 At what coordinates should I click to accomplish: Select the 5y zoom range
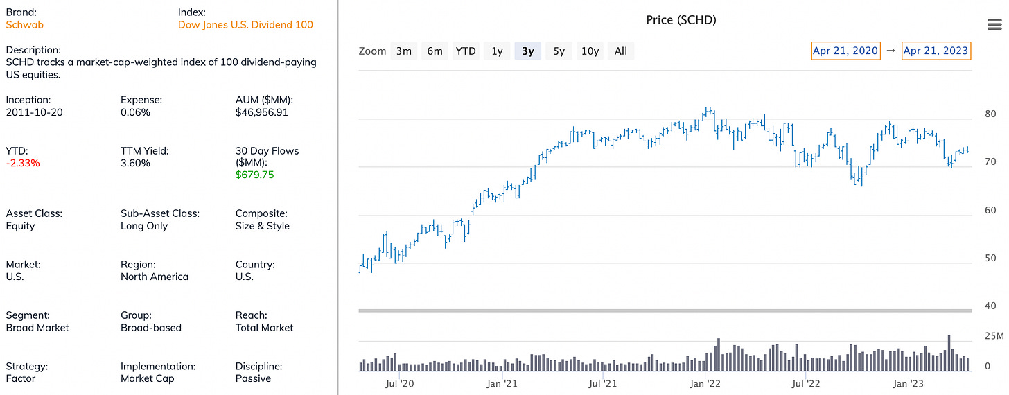pos(559,51)
